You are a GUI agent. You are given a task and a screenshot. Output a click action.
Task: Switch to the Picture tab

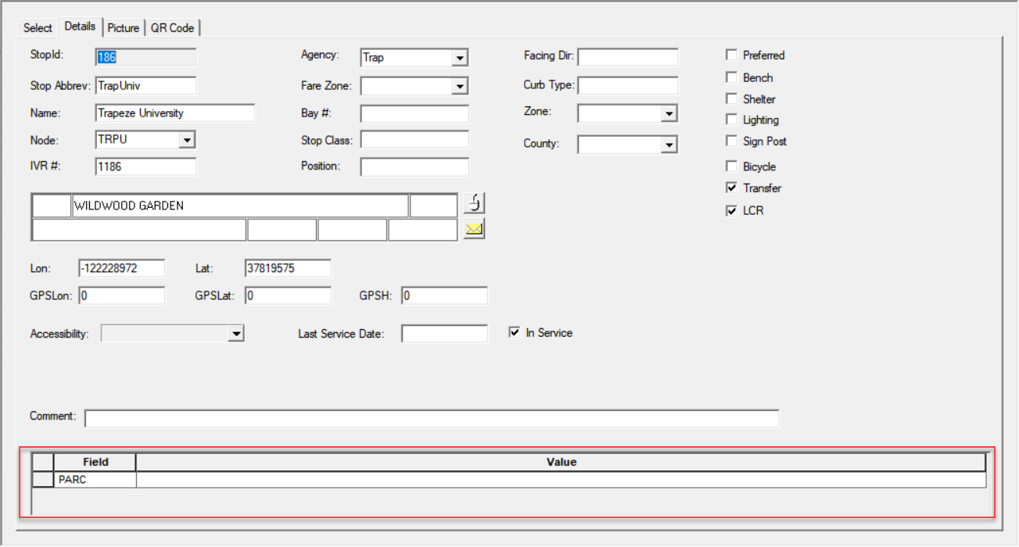point(124,27)
